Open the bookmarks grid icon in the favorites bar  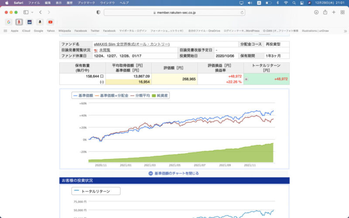[5, 31]
